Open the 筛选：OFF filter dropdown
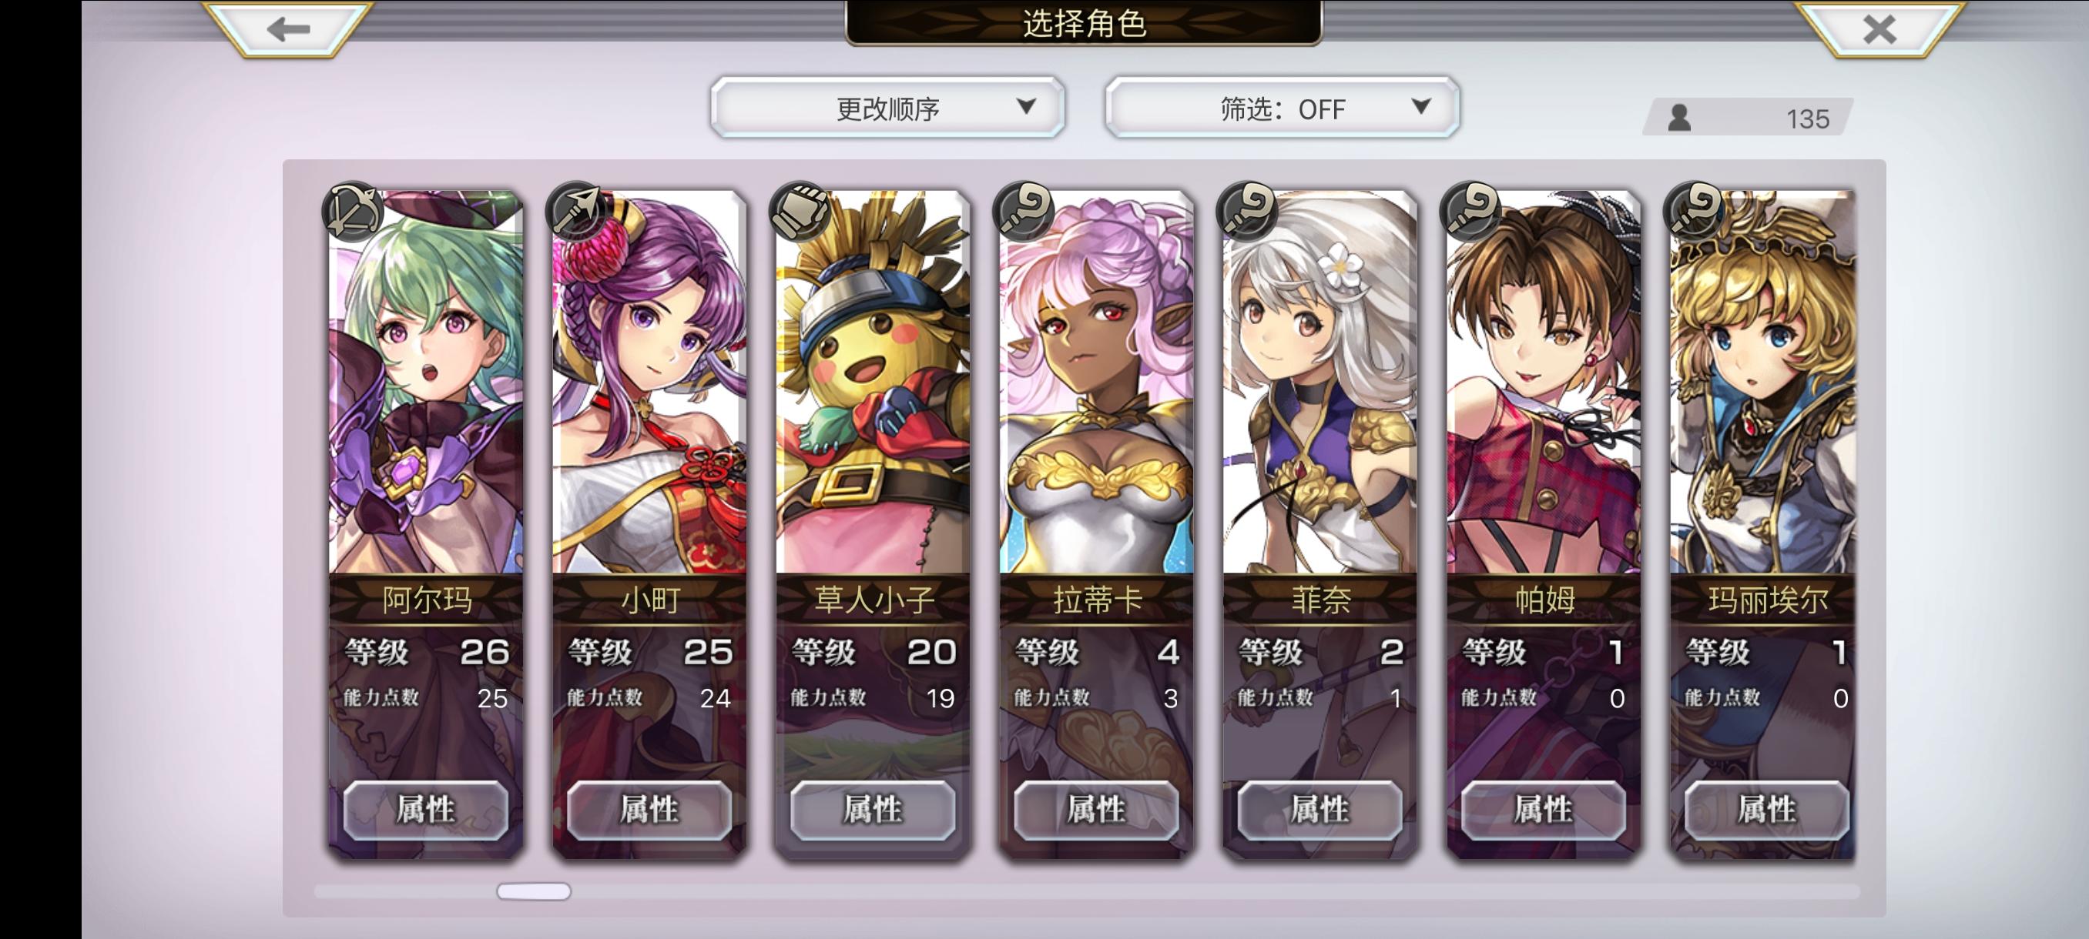Screen dimensions: 2089x939 (1282, 108)
